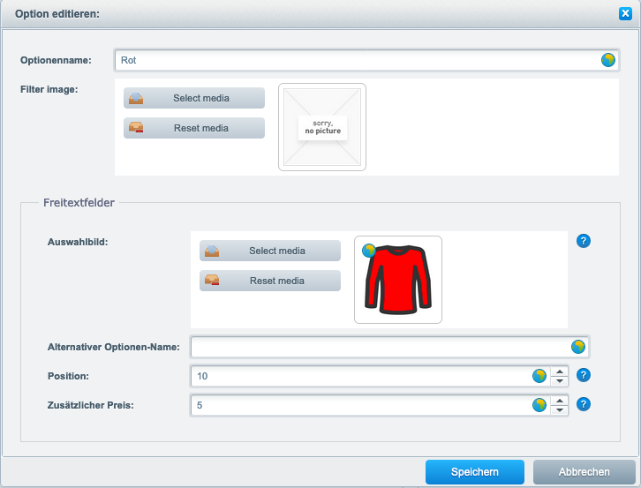Open help icon next to Zusätzlicher Preis
Viewport: 641px width, 488px height.
pyautogui.click(x=584, y=405)
